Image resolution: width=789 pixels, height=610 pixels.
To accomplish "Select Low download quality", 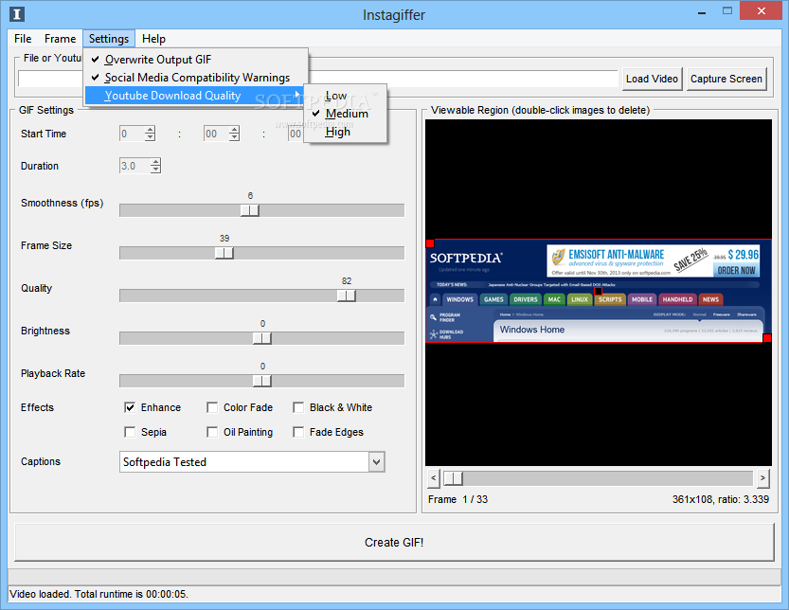I will point(345,96).
